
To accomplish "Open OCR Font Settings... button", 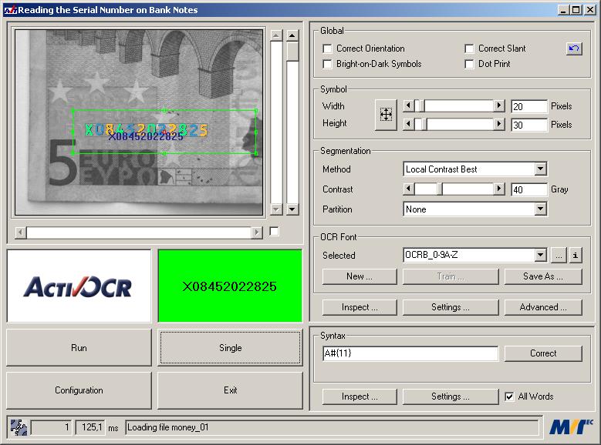I will pos(451,307).
